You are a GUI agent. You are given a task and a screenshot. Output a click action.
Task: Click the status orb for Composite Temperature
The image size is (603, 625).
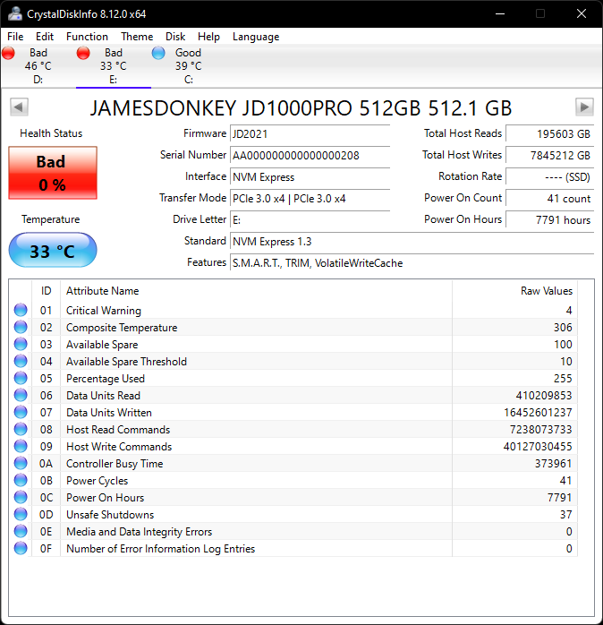[21, 327]
